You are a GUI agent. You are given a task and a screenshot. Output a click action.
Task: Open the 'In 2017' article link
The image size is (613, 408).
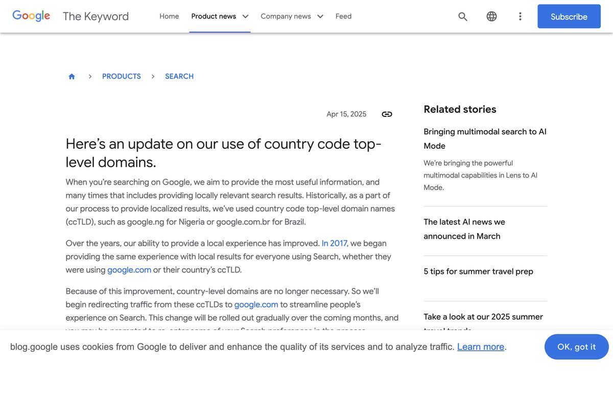[335, 243]
